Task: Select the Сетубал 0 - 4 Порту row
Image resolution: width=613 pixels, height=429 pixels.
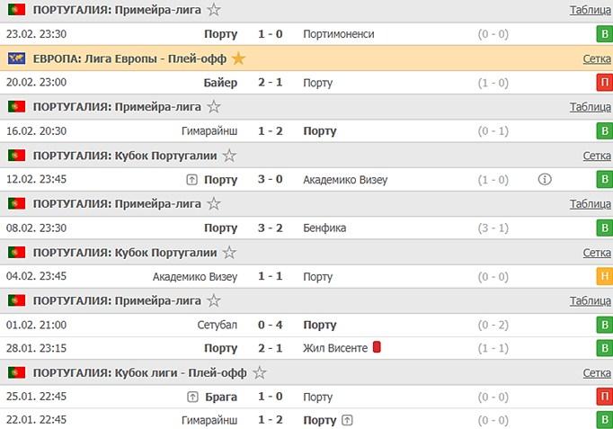Action: pos(271,325)
